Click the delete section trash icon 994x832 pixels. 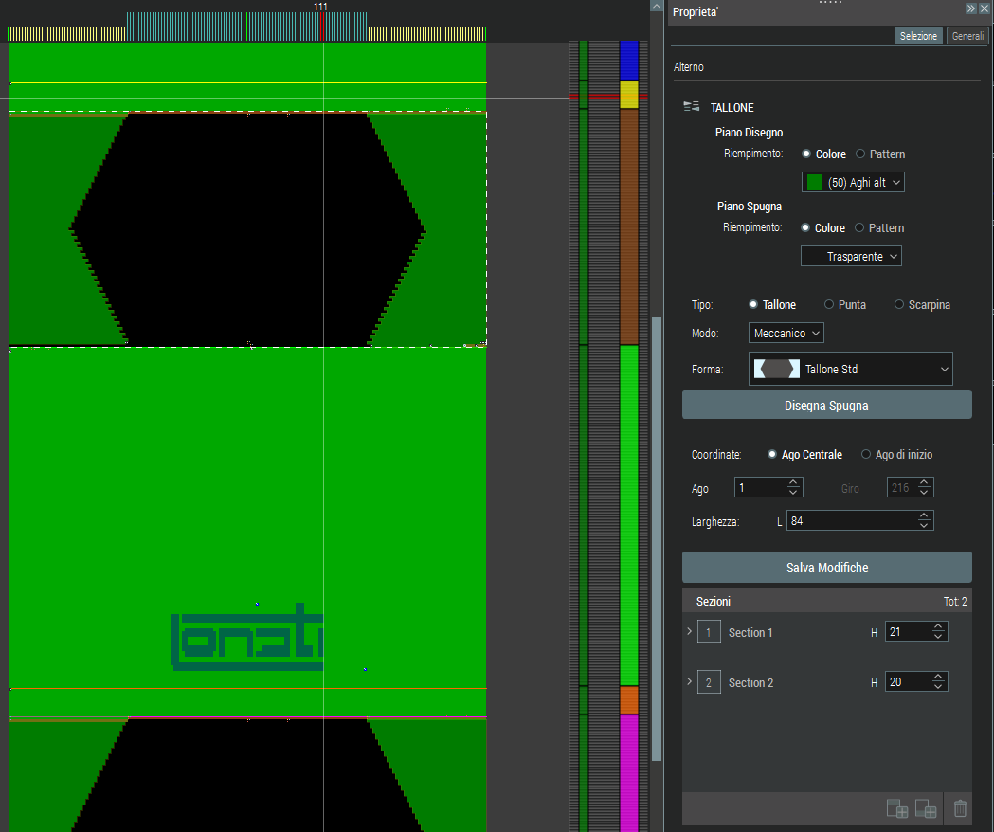pos(960,808)
